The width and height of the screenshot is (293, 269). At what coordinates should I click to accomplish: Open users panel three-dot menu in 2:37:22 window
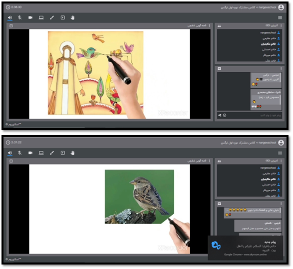point(281,161)
